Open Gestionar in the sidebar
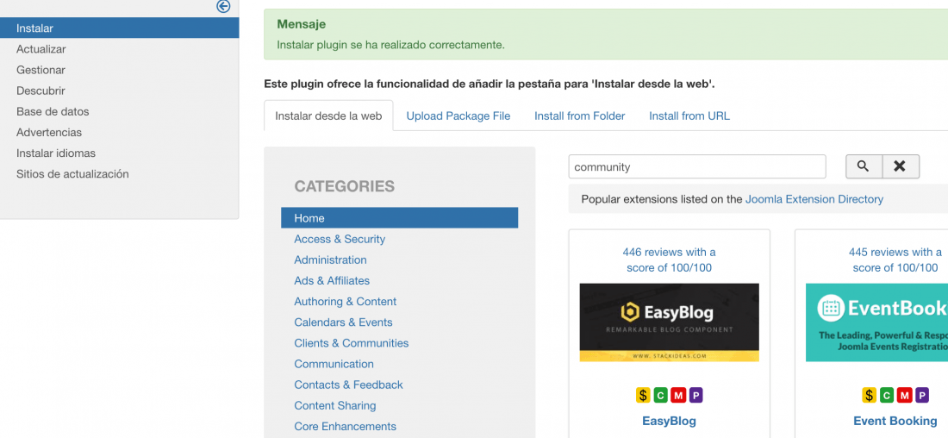948x438 pixels. [x=41, y=70]
